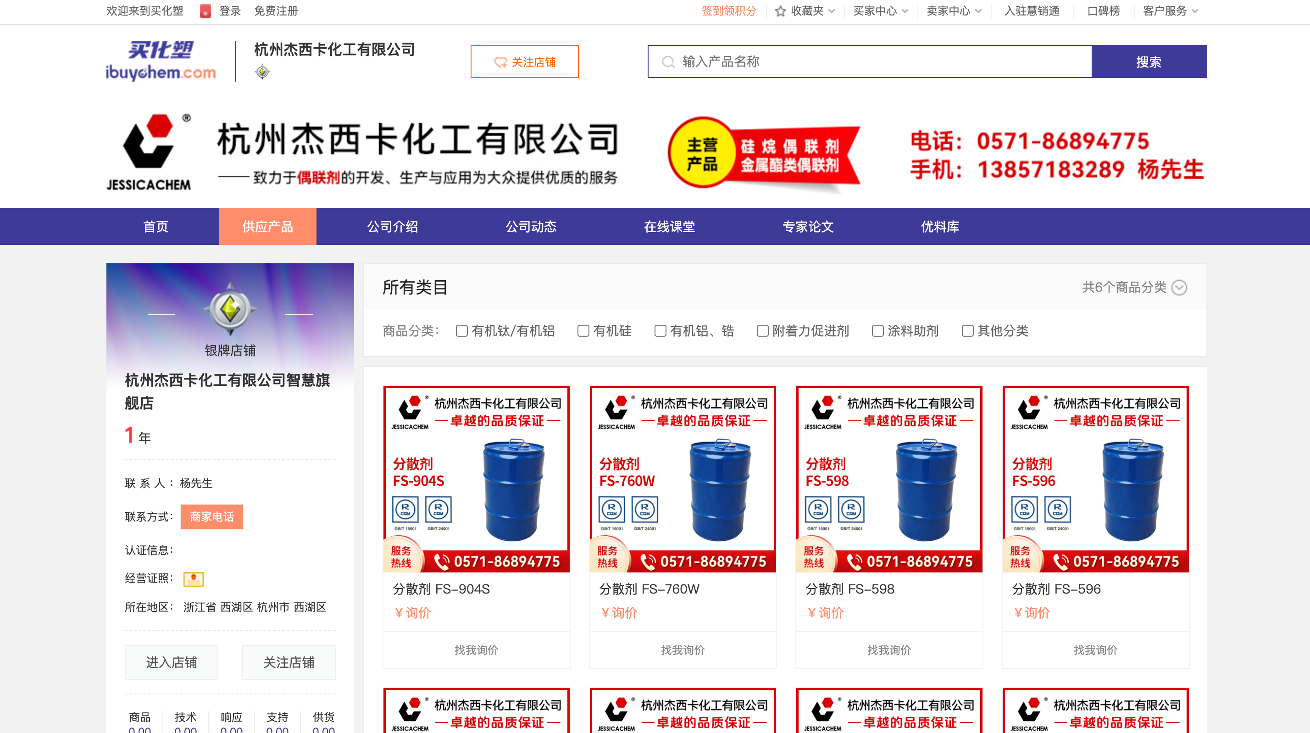Open the 专家论文 tab

(x=808, y=226)
